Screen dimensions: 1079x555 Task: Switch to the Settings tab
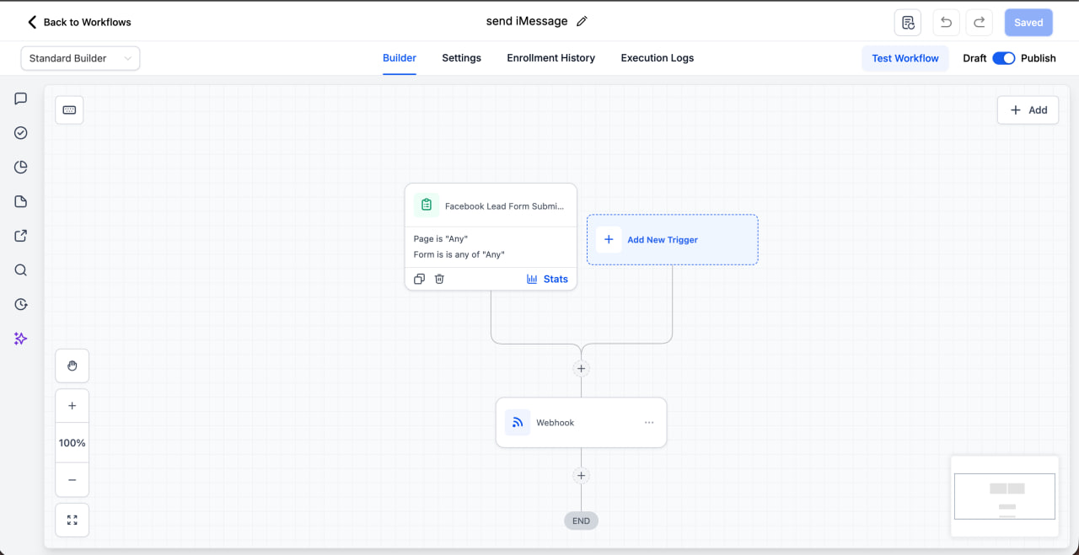[461, 58]
